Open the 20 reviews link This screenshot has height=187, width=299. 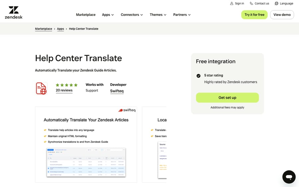64,90
